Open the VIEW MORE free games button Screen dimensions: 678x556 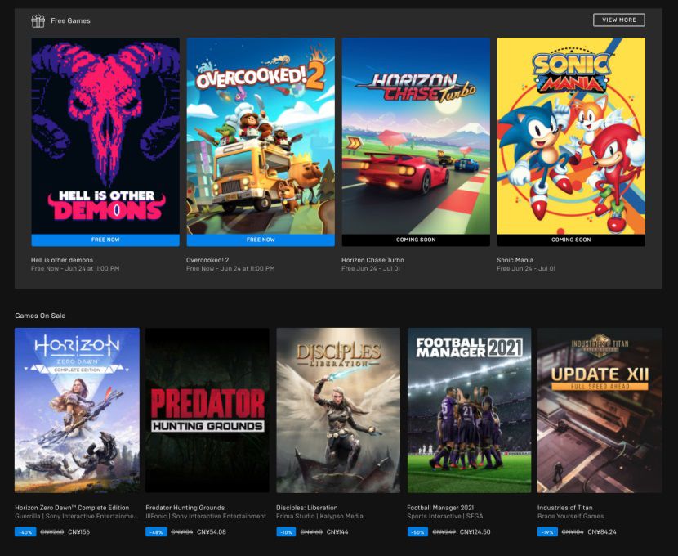pos(618,20)
